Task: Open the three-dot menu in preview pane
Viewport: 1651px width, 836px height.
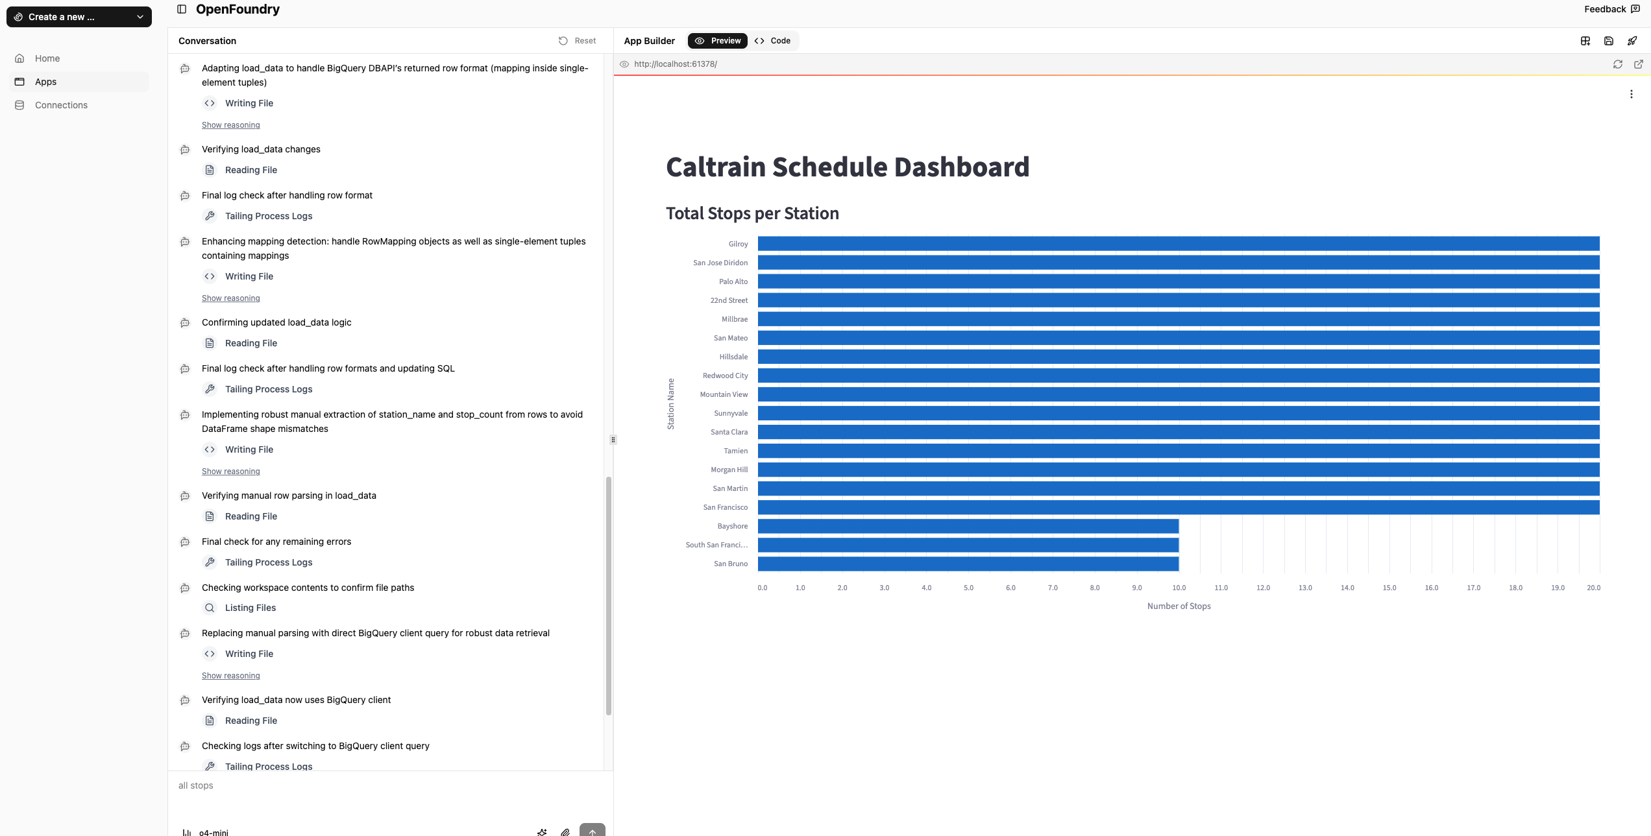Action: (1632, 93)
